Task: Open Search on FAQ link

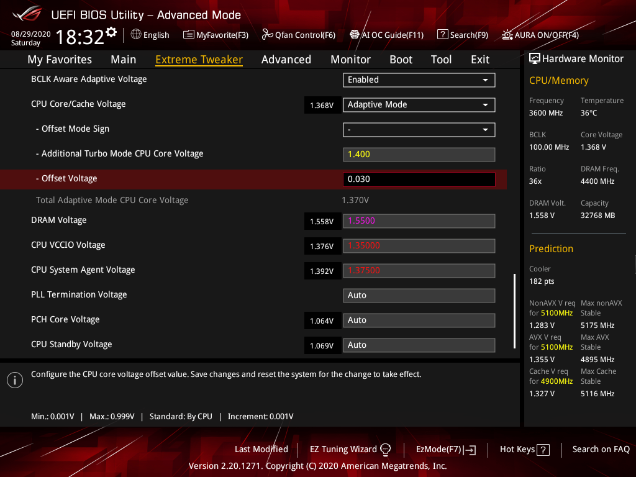Action: [601, 450]
